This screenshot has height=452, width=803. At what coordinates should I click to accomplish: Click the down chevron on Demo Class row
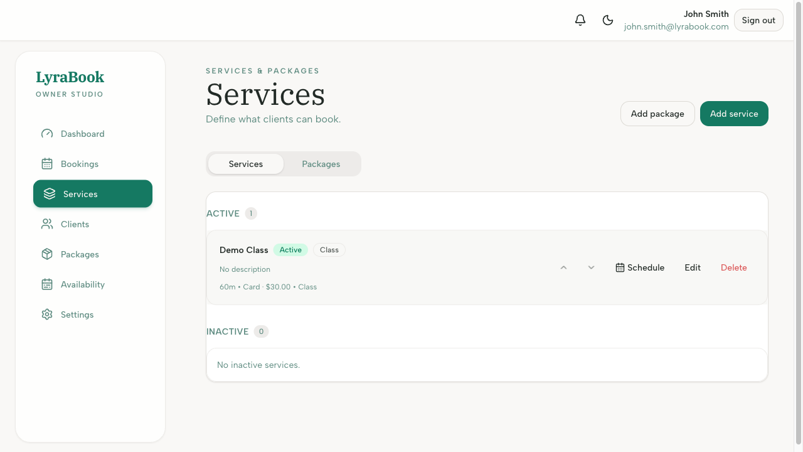pyautogui.click(x=591, y=267)
